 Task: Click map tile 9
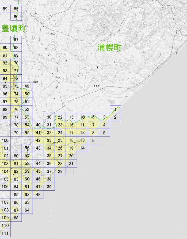click(93, 140)
